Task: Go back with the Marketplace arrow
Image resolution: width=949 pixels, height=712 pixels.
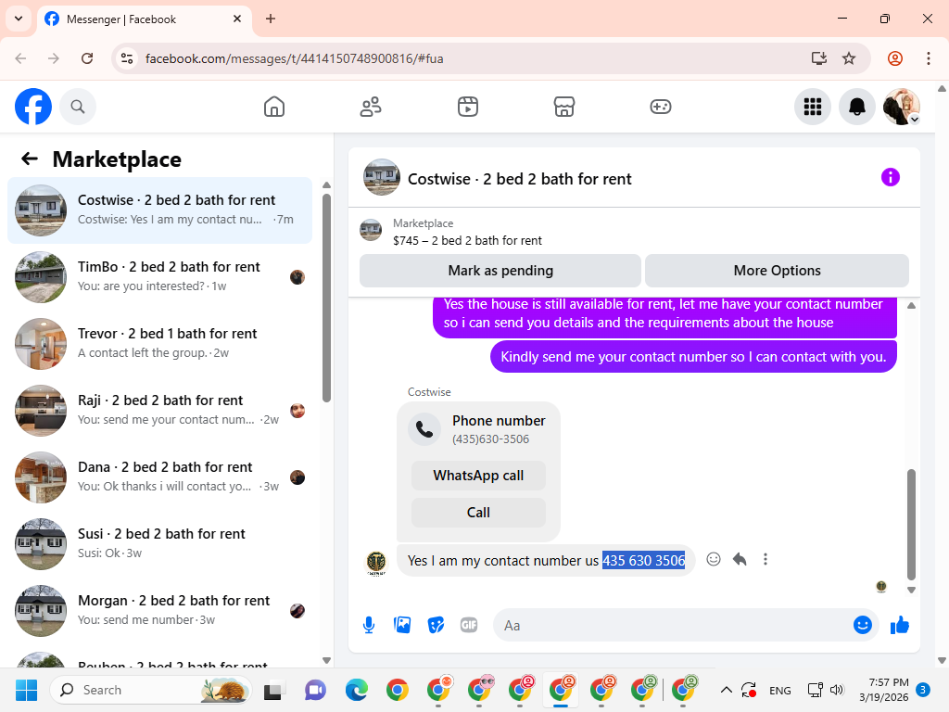Action: [x=30, y=159]
